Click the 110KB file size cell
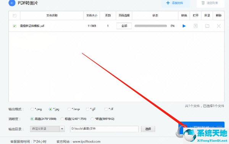 pos(92,26)
